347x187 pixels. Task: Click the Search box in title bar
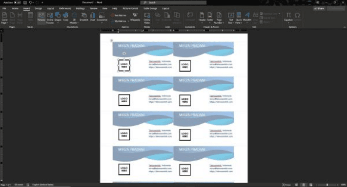click(x=173, y=2)
